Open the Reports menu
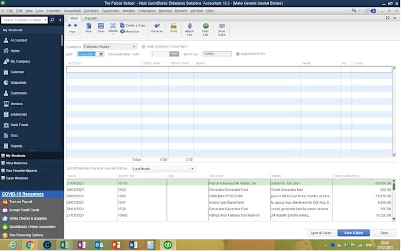 [x=181, y=11]
